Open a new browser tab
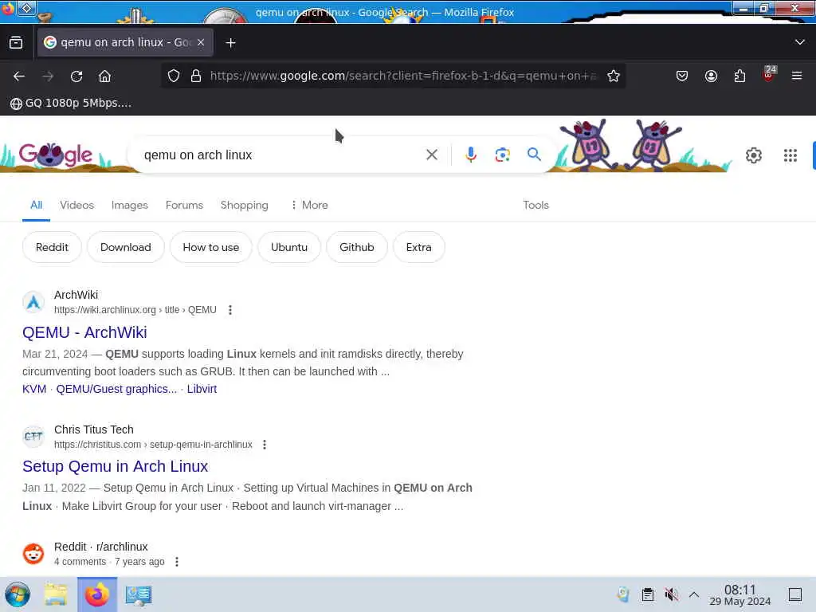The width and height of the screenshot is (816, 612). point(230,43)
